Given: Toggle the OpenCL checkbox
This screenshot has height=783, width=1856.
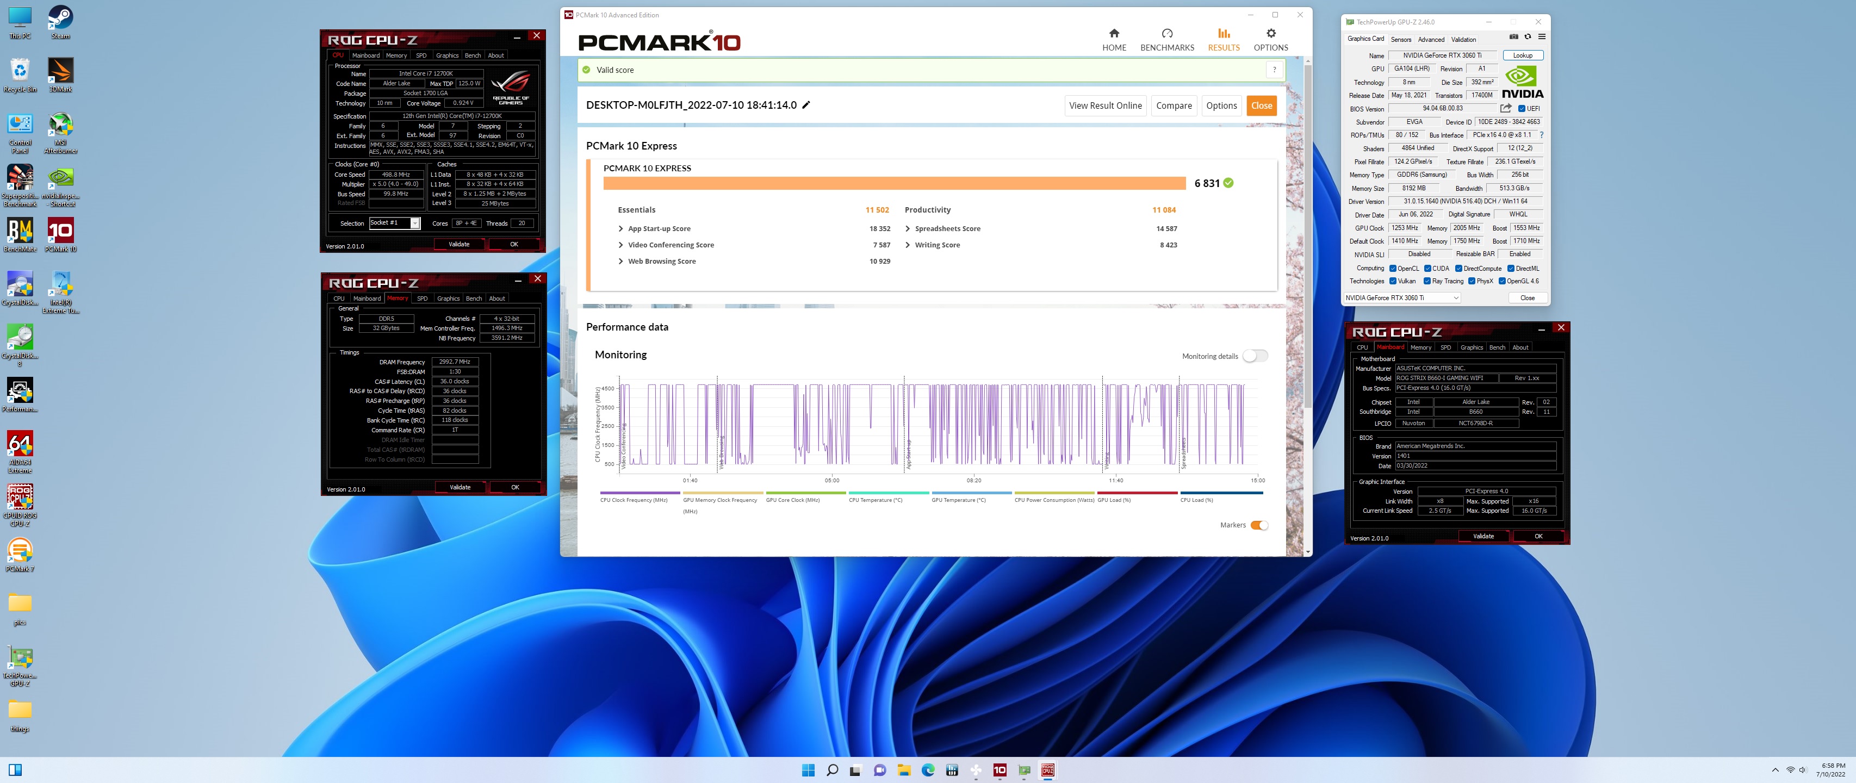Looking at the screenshot, I should tap(1393, 268).
